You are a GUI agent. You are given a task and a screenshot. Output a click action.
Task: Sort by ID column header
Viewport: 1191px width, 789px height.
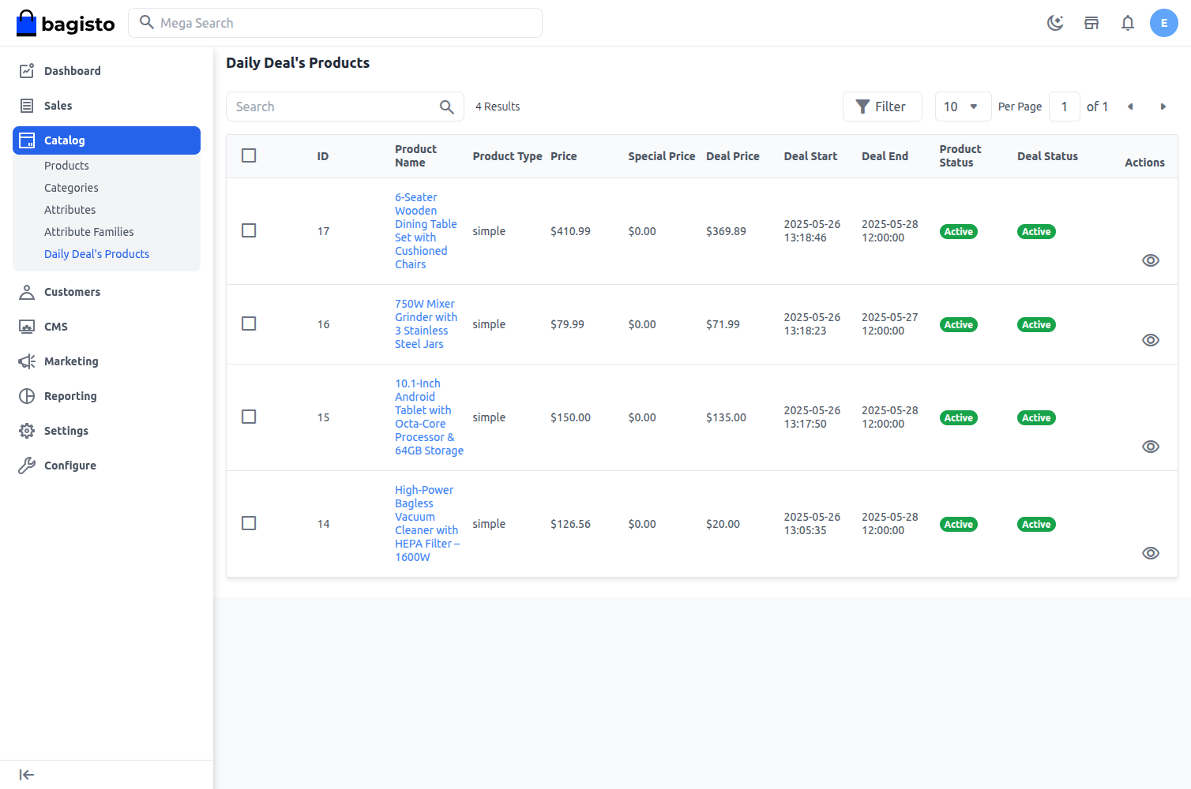(323, 156)
